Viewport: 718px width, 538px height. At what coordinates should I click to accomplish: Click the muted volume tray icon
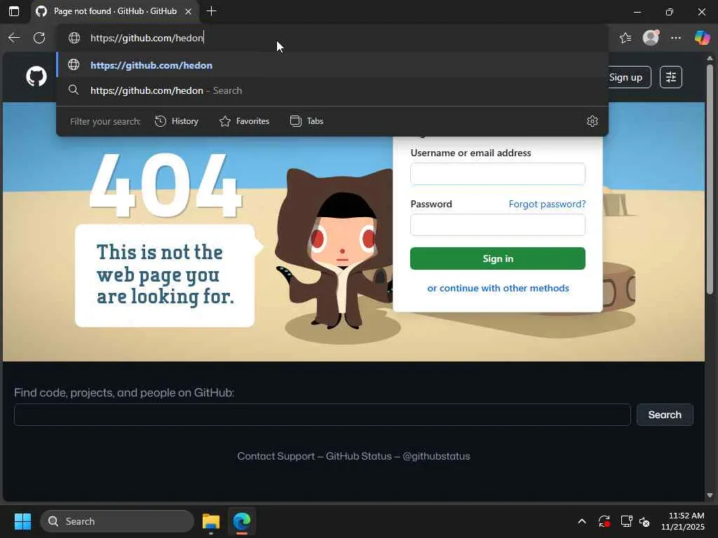(x=645, y=521)
